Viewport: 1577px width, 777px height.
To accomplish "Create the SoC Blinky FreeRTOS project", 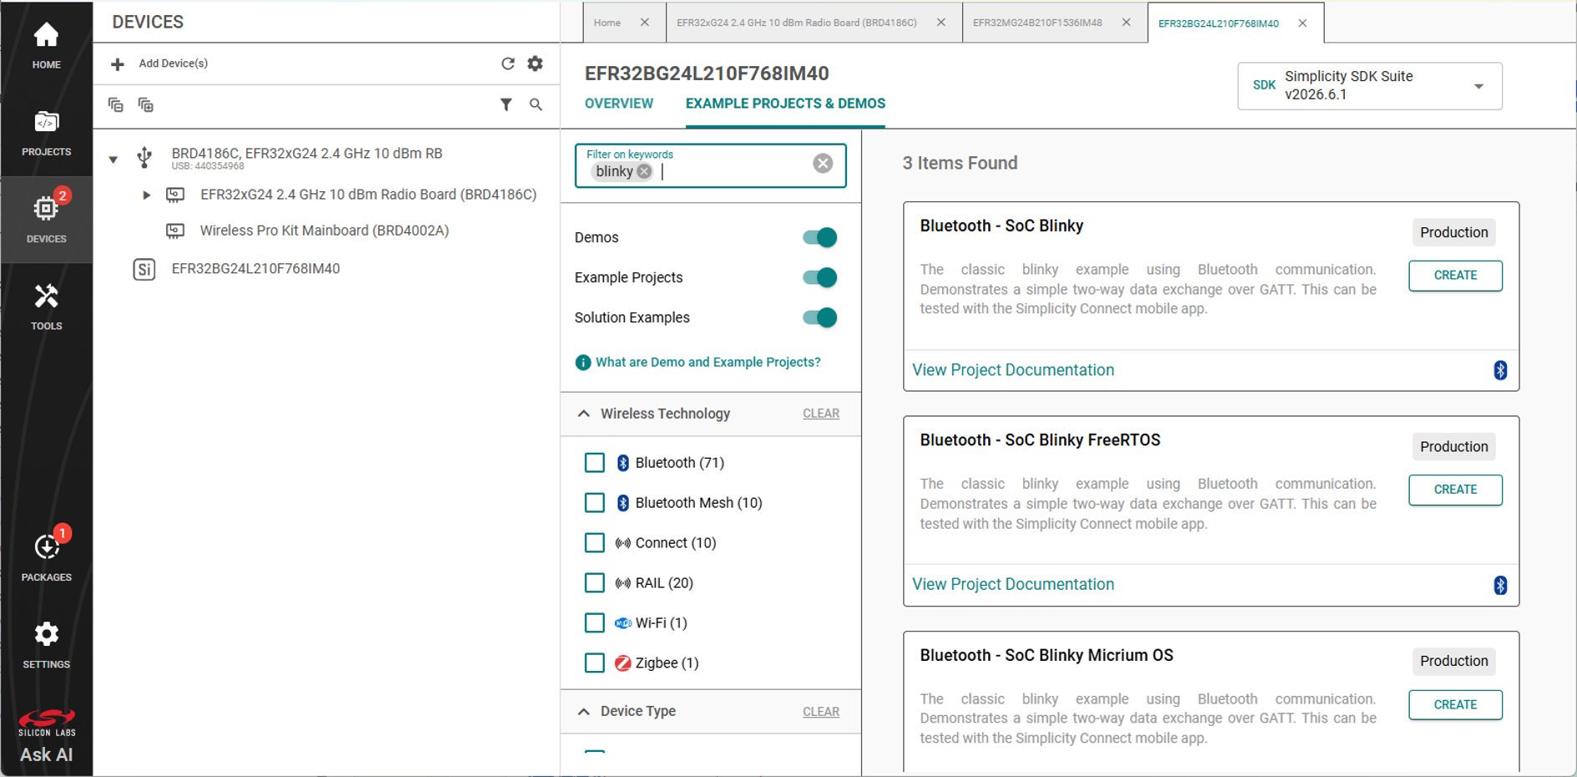I will [1455, 490].
